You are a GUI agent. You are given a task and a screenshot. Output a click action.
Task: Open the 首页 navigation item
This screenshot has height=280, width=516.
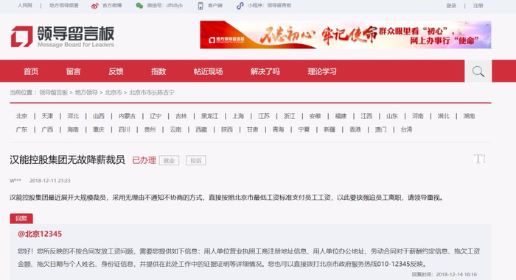tap(31, 71)
